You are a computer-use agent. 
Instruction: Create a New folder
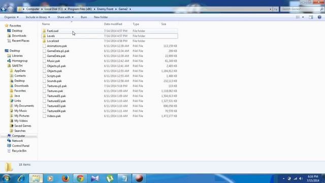(x=101, y=17)
